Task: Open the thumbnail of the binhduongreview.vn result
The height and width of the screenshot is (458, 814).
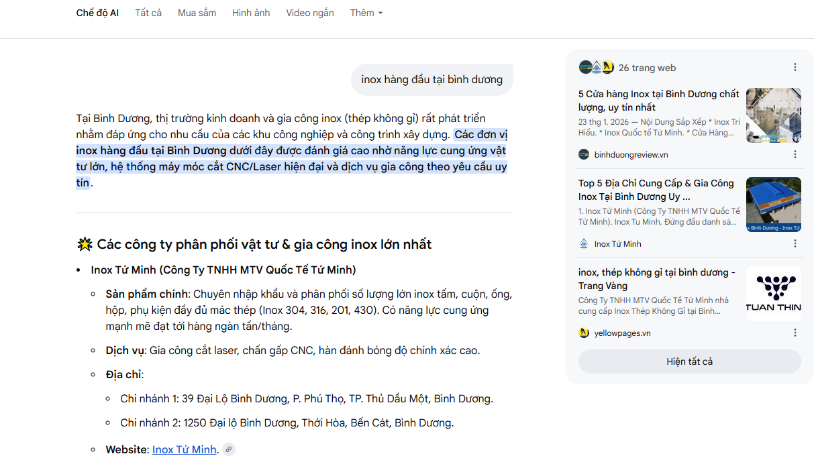Action: [x=774, y=115]
